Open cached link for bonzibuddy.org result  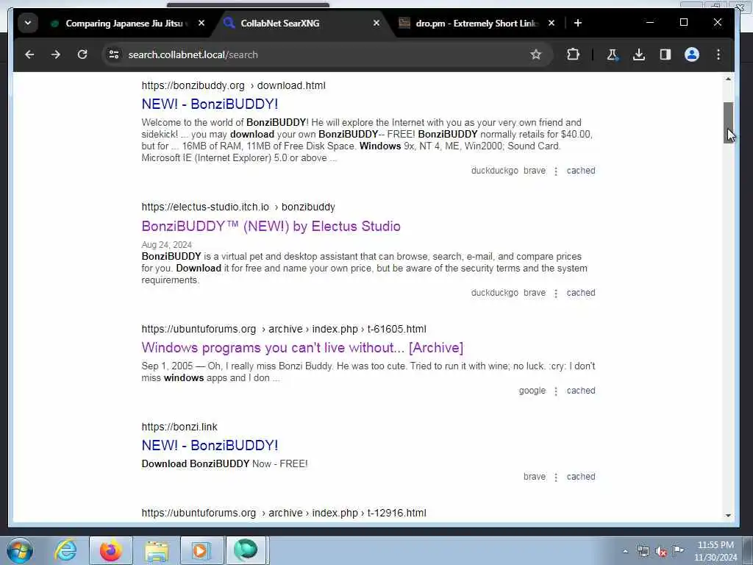581,171
